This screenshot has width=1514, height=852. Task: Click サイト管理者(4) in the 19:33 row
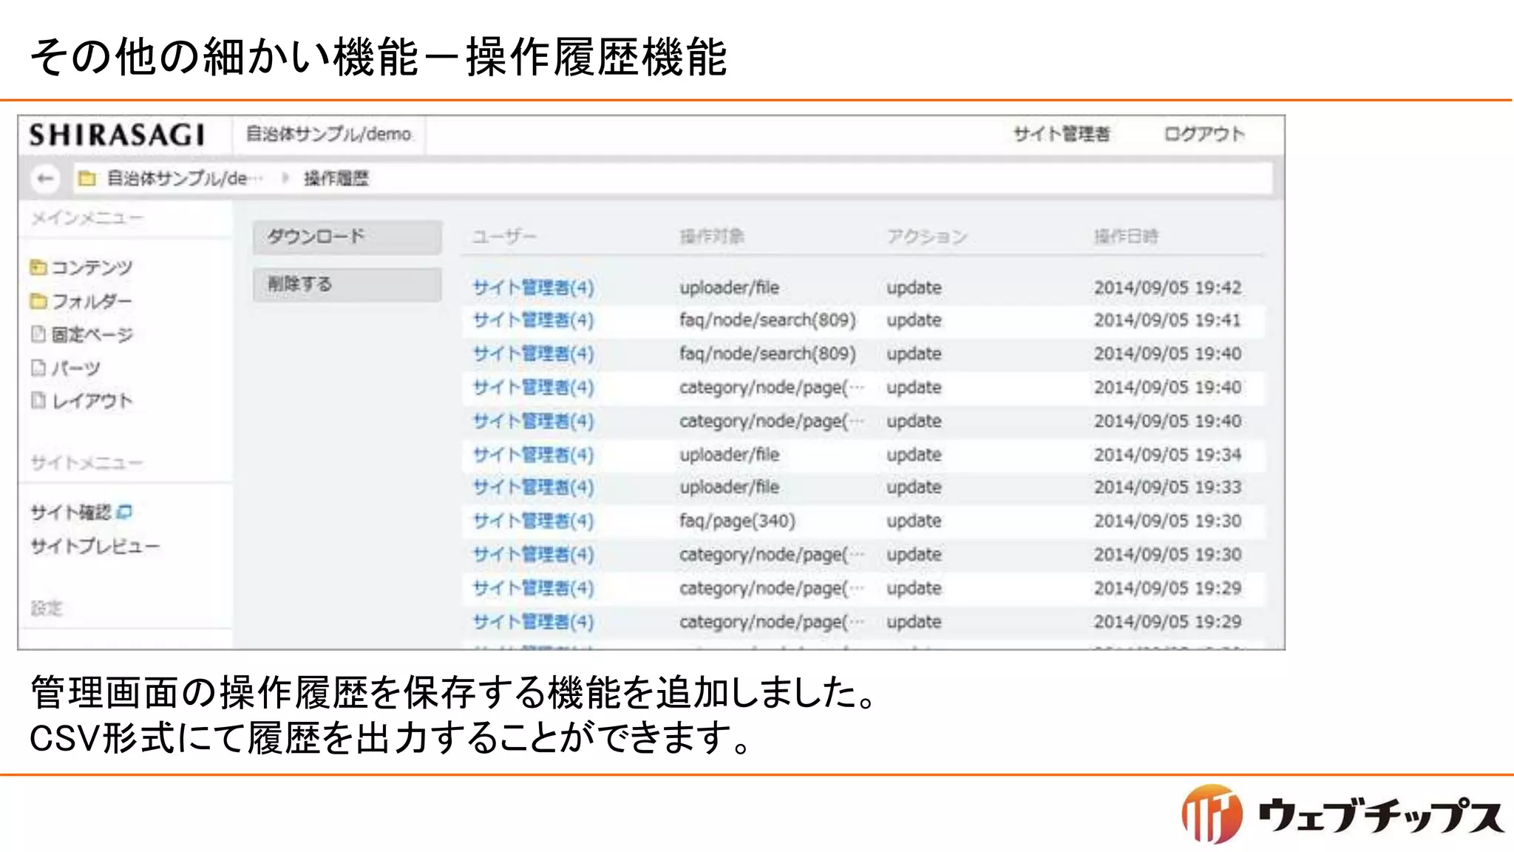tap(533, 487)
